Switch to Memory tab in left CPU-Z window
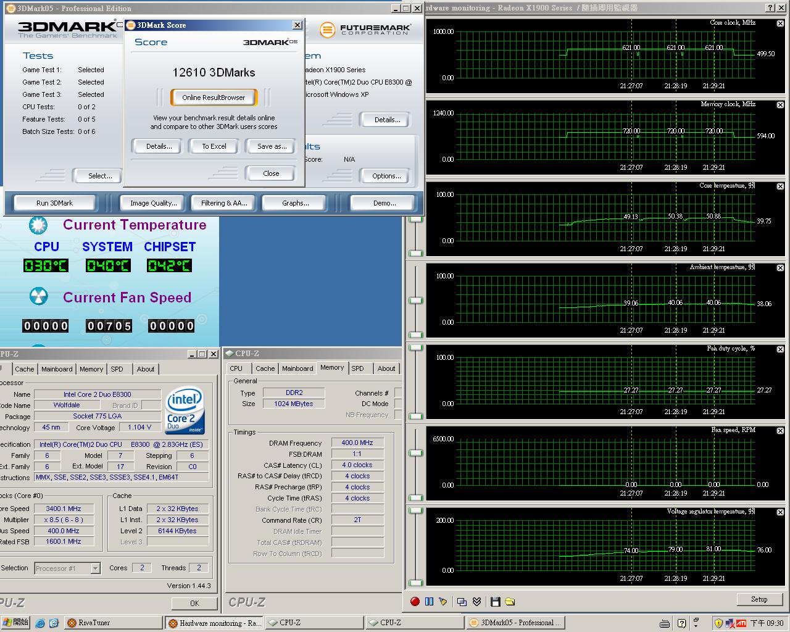This screenshot has height=632, width=790. (91, 369)
